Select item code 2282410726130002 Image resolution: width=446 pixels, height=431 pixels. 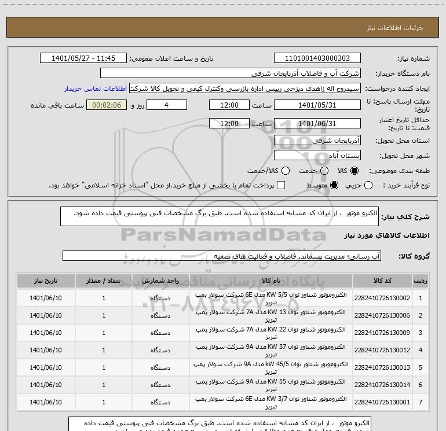tap(382, 298)
